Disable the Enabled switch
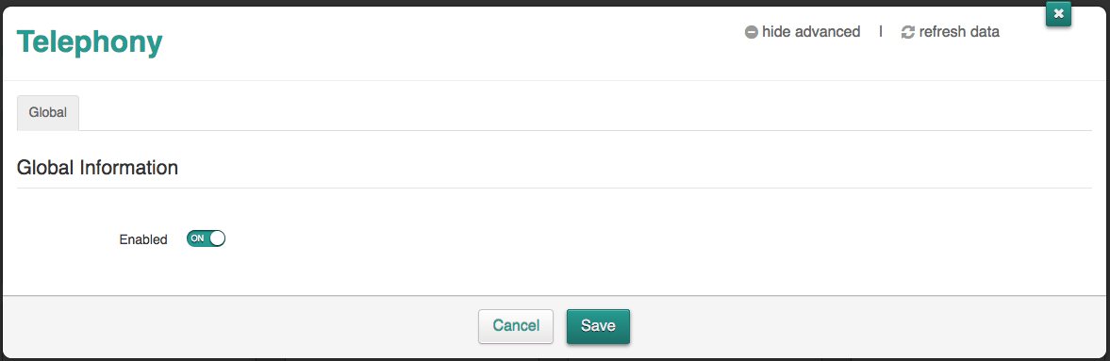1110x361 pixels. [206, 238]
